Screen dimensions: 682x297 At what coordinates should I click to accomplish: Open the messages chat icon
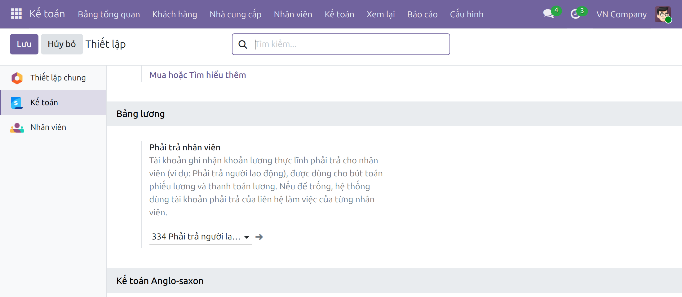(548, 14)
